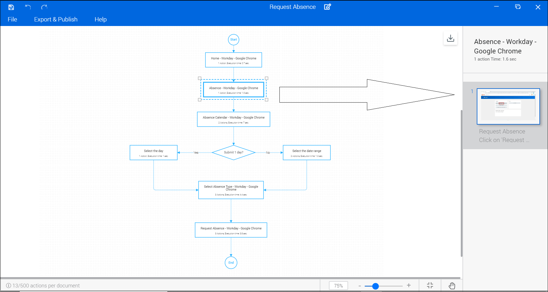Save the current document
This screenshot has height=292, width=548.
[11, 7]
